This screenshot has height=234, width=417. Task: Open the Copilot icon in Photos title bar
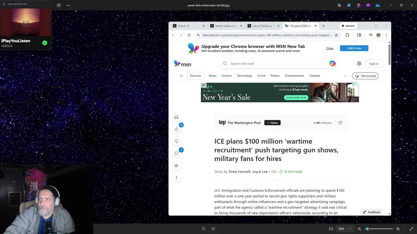(x=339, y=5)
